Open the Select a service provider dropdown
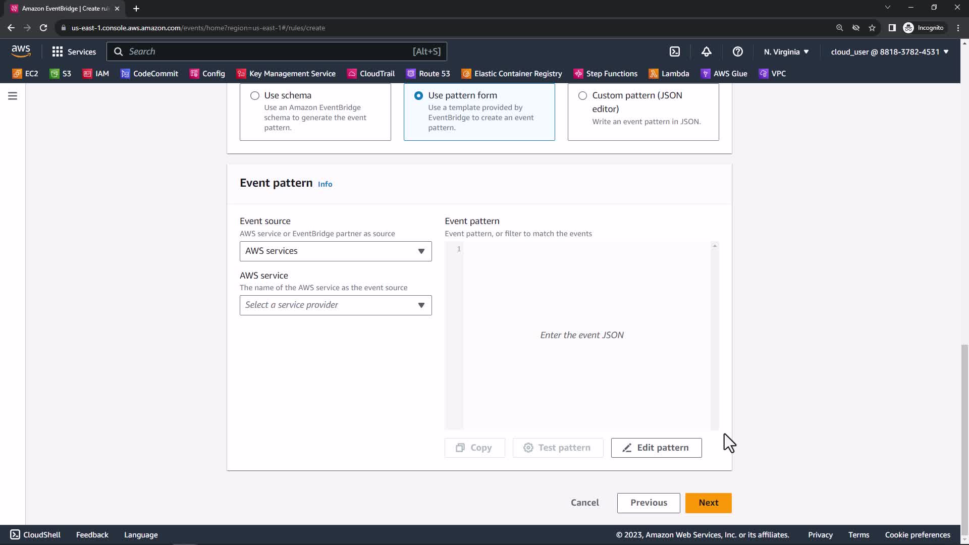 [335, 305]
